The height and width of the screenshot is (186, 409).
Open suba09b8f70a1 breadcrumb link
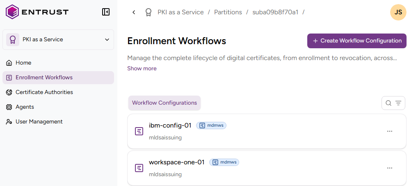coord(275,12)
